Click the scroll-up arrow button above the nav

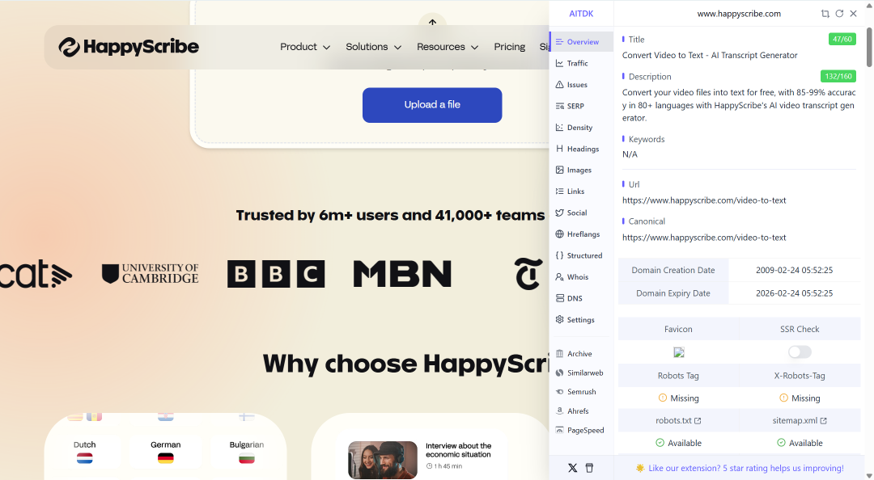[x=432, y=23]
